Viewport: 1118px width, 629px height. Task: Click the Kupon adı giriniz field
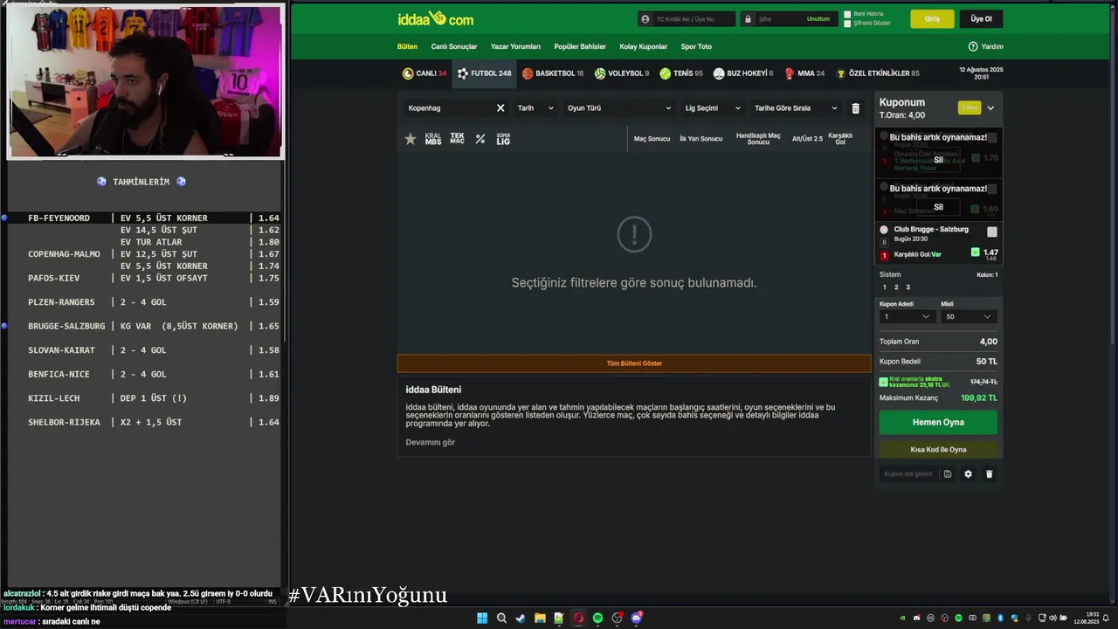[x=908, y=473]
